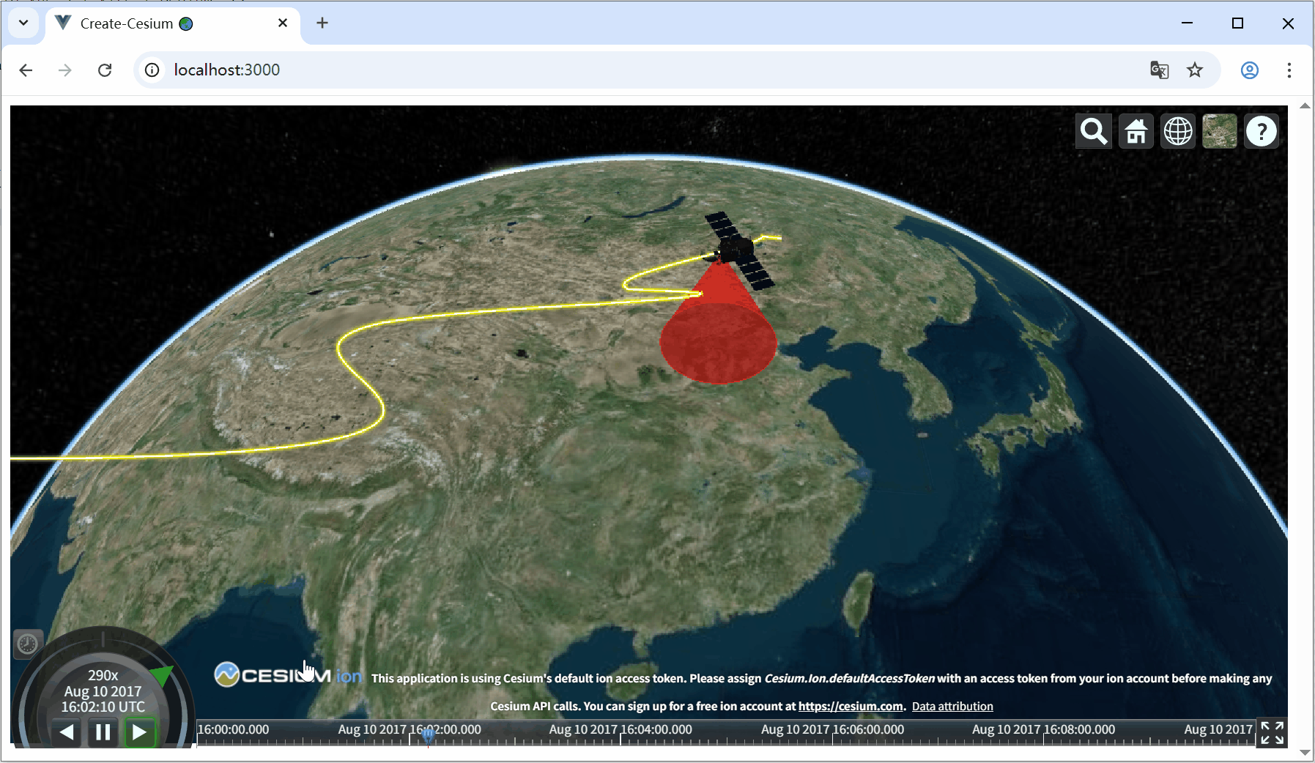Viewport: 1315px width, 763px height.
Task: Click the forward play button
Action: (139, 732)
